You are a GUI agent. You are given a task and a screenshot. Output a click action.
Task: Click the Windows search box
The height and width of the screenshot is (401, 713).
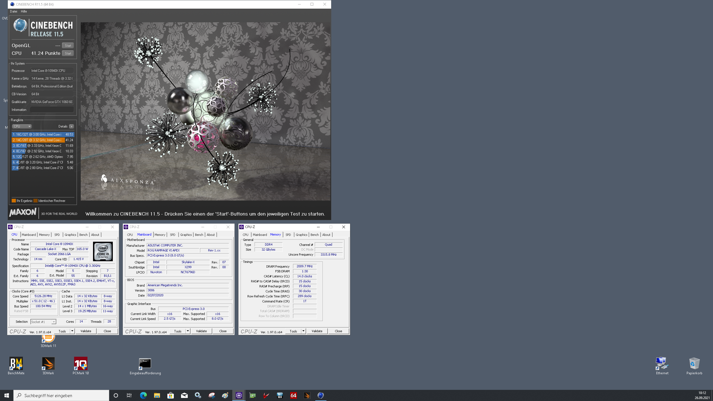61,395
